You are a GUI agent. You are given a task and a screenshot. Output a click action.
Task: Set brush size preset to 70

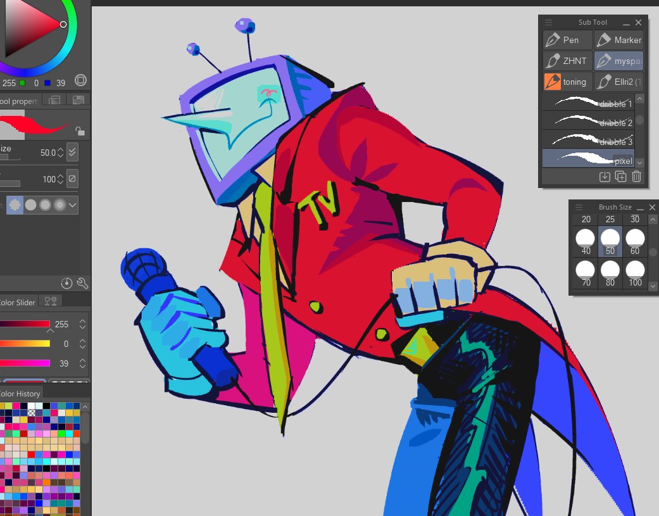[x=585, y=273]
